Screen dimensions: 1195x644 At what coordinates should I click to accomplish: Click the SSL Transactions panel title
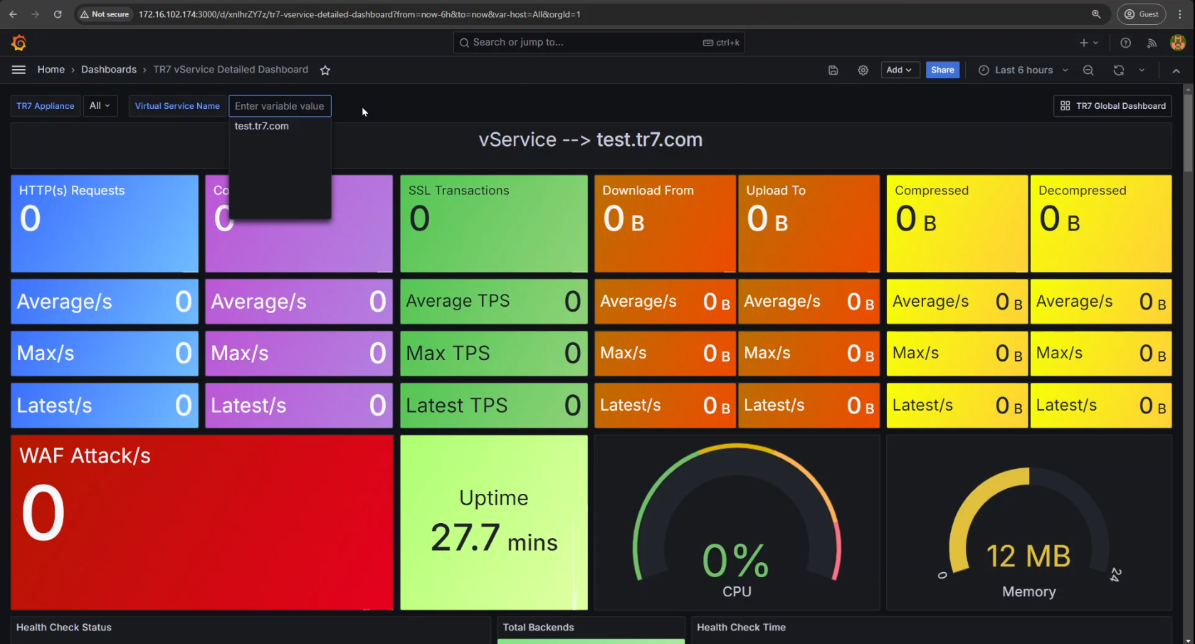[459, 191]
